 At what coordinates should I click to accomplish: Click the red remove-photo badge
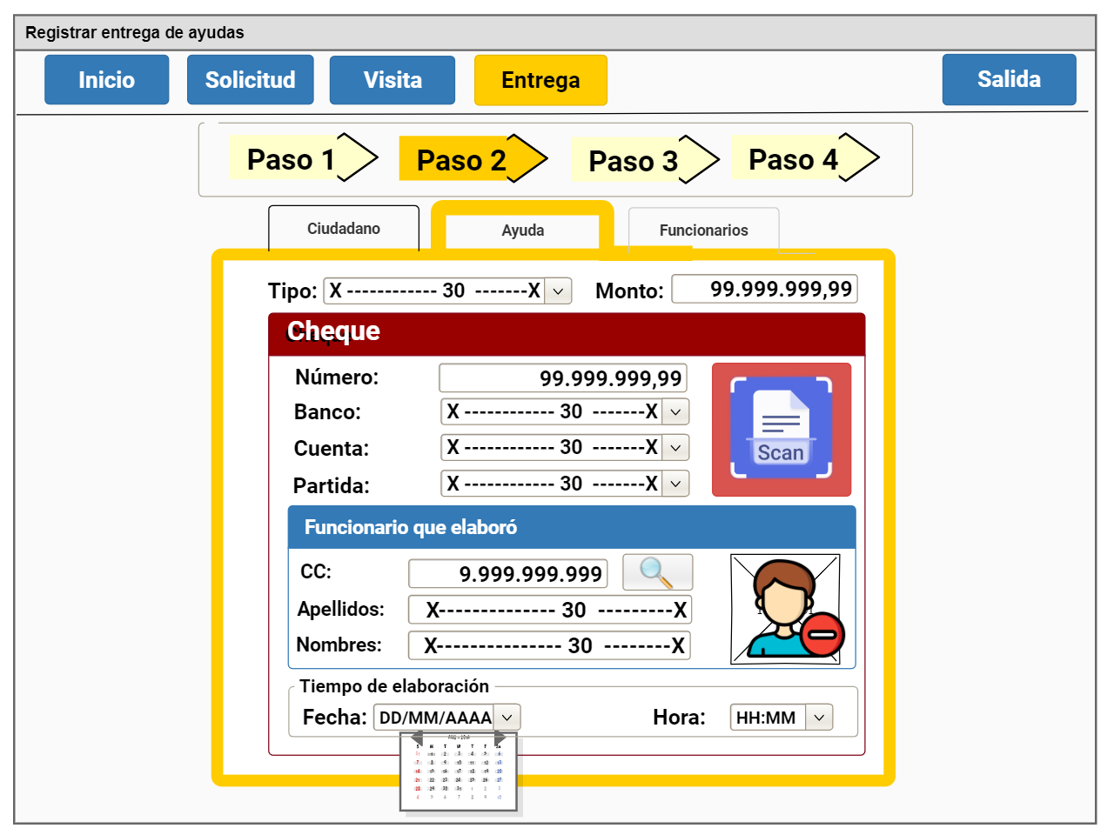click(822, 633)
